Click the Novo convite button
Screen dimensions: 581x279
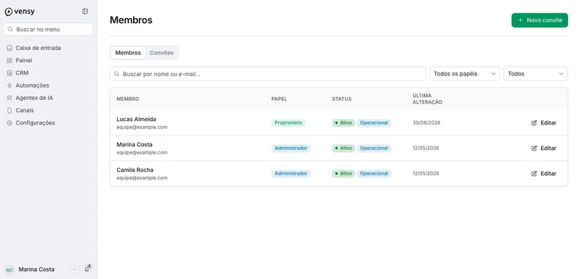click(540, 20)
